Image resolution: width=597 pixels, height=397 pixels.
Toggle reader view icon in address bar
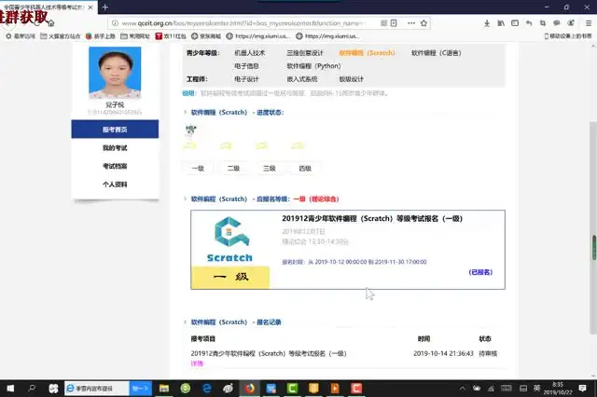pos(394,23)
